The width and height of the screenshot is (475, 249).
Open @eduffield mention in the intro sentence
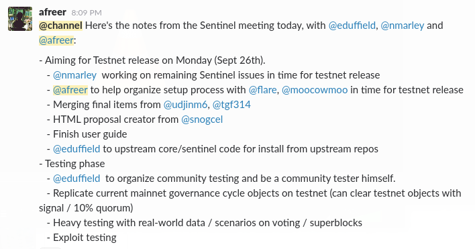[x=352, y=26]
